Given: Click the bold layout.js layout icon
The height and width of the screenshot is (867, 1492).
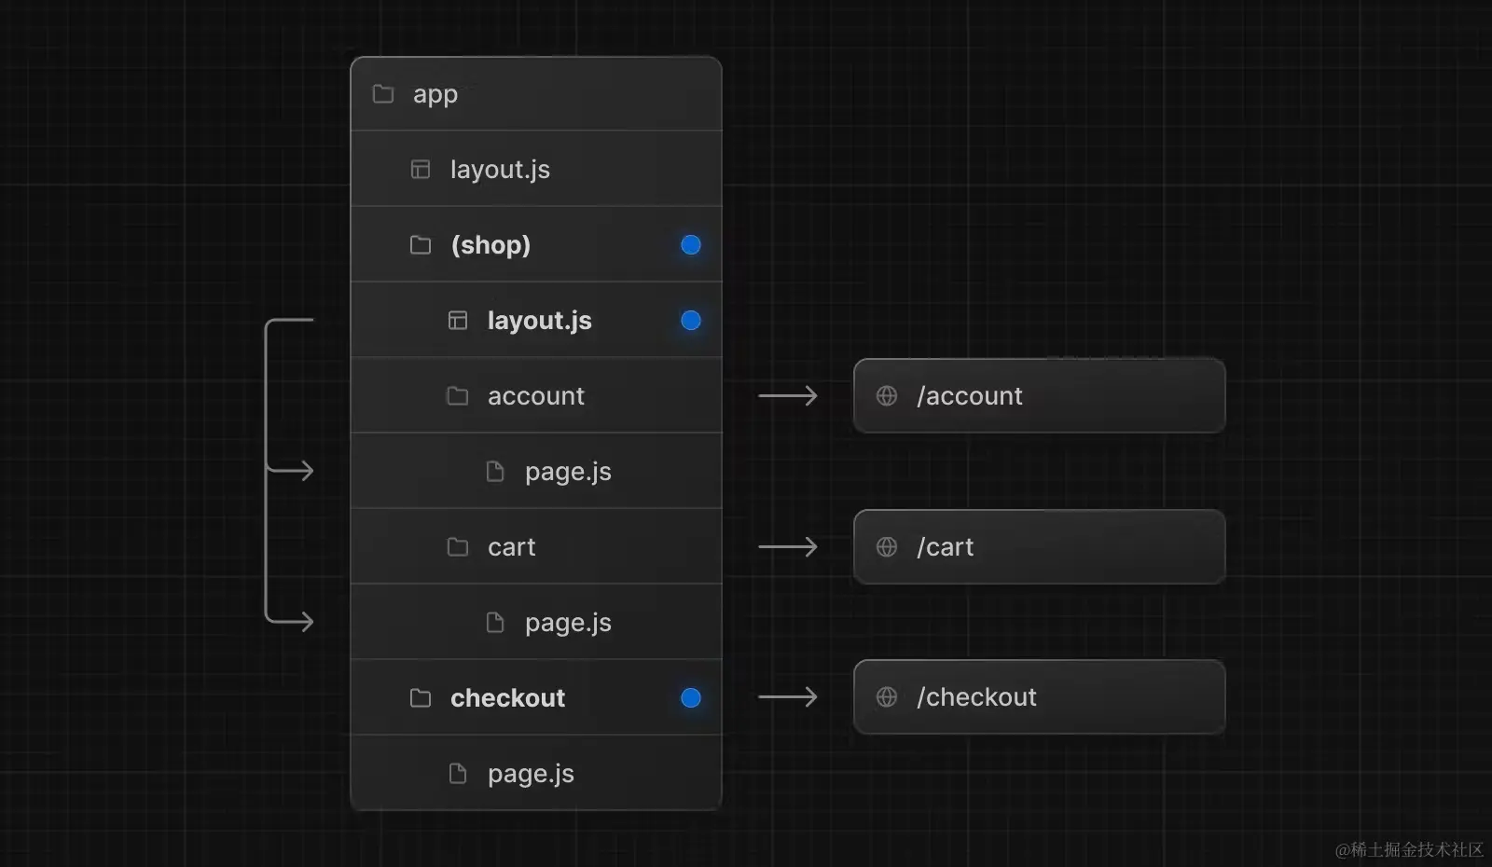Looking at the screenshot, I should [x=458, y=320].
